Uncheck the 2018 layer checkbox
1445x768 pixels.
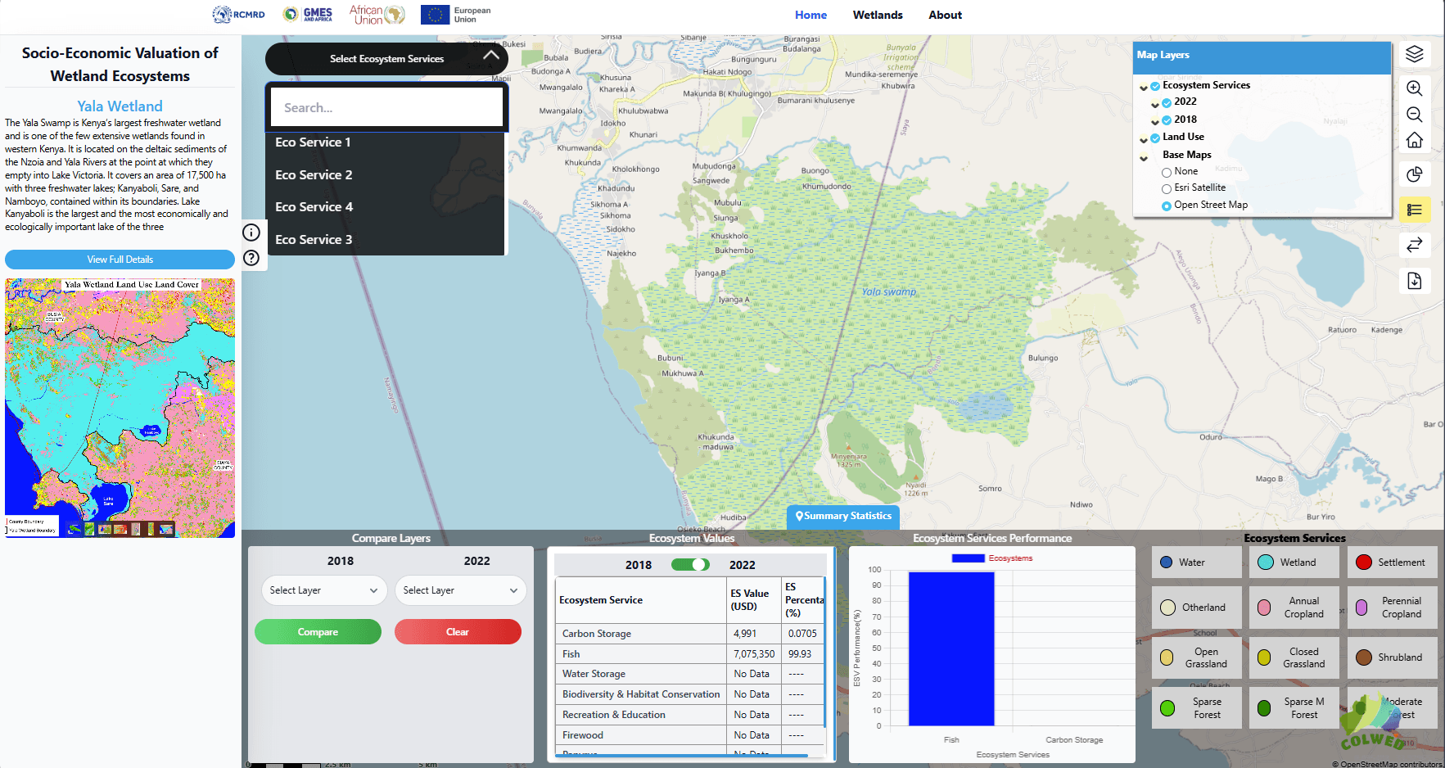pos(1167,120)
